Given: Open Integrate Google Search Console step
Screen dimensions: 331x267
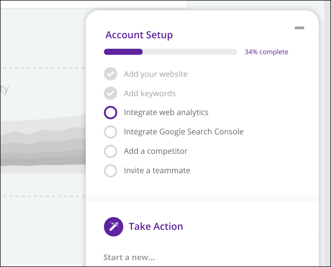Looking at the screenshot, I should pyautogui.click(x=184, y=132).
